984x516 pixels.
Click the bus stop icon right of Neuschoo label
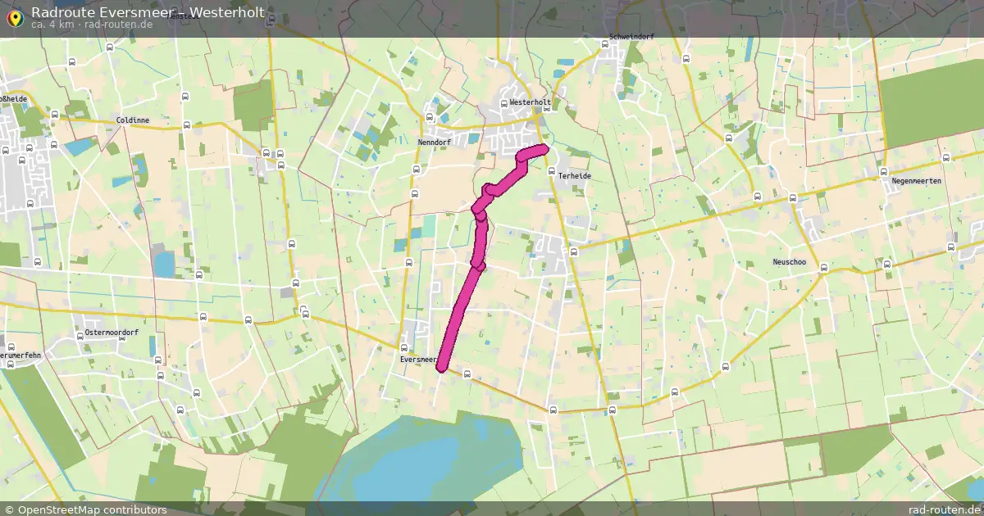(x=823, y=268)
